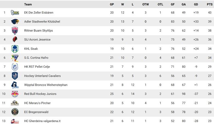The image size is (214, 124).
Task: Select the Wipptal Broncos Weihenstephan team name
Action: pos(46,85)
